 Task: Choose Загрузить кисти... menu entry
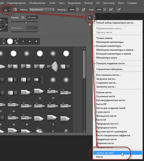click(x=106, y=79)
